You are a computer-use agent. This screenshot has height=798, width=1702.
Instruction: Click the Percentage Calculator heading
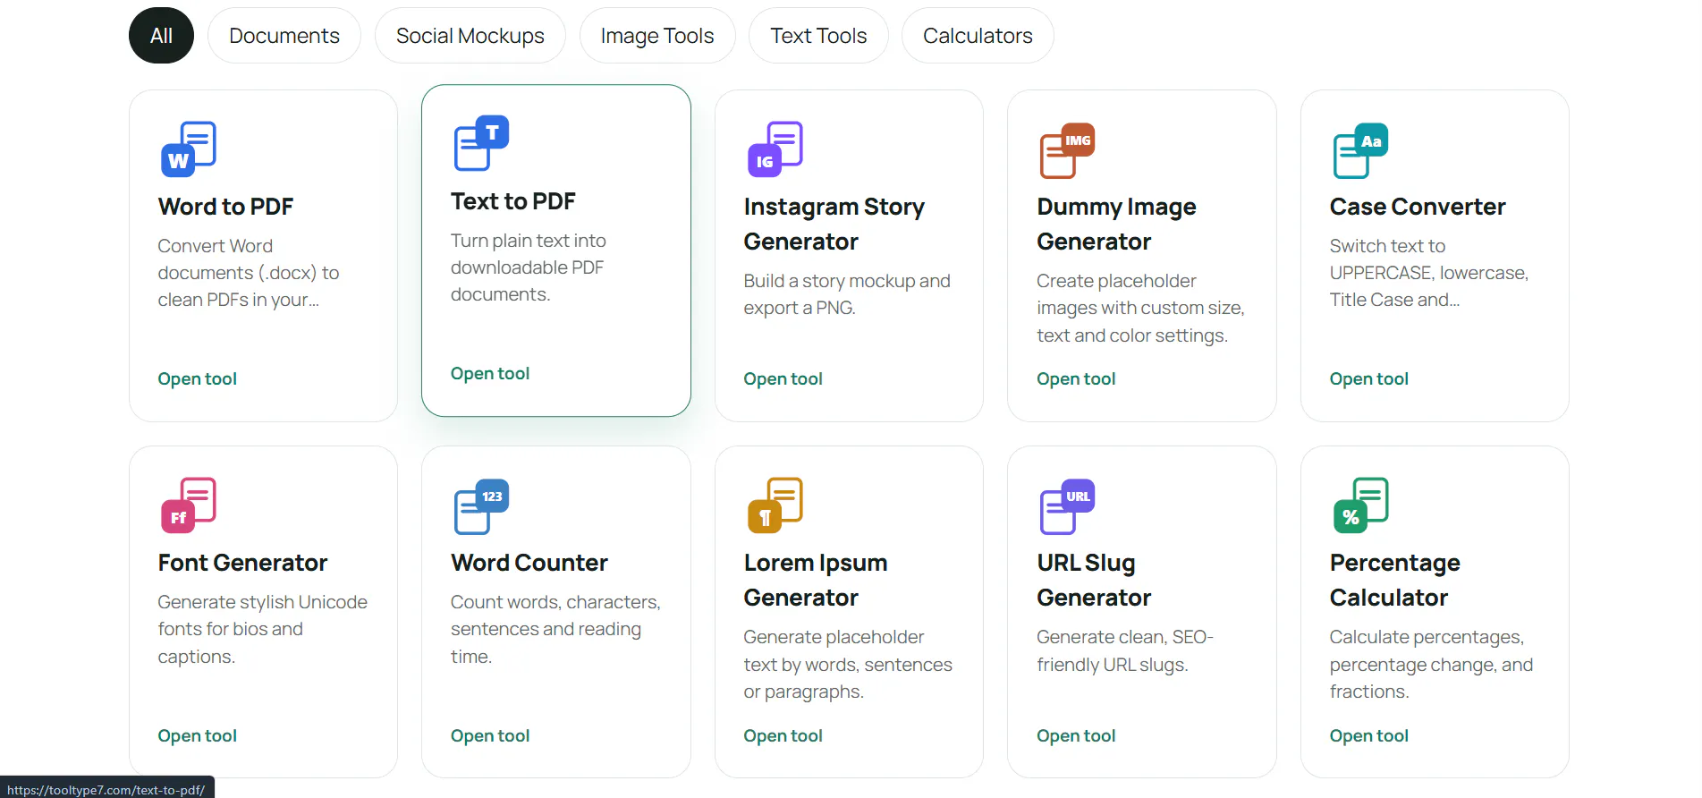1395,580
